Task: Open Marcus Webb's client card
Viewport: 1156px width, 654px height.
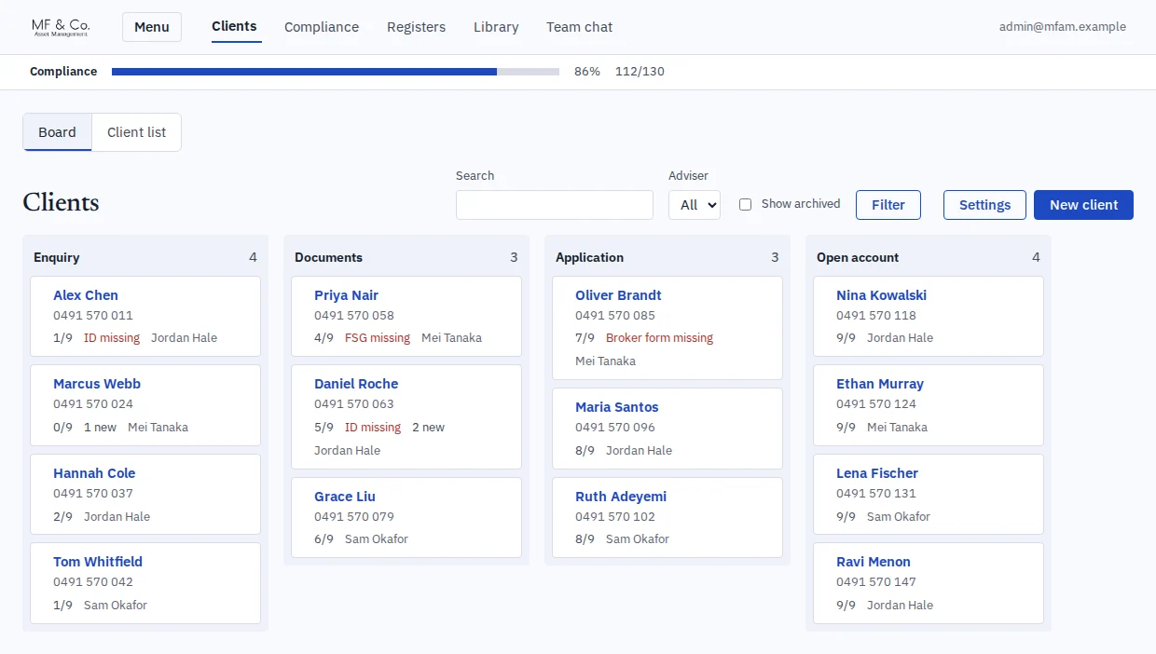Action: tap(145, 405)
